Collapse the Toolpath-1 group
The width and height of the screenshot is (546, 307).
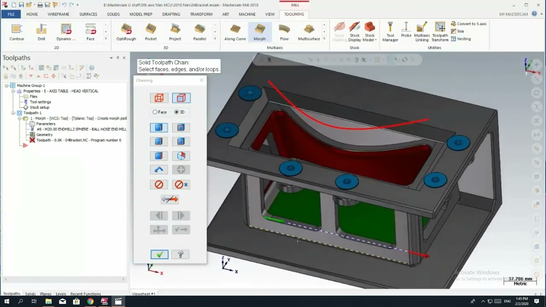coord(13,113)
